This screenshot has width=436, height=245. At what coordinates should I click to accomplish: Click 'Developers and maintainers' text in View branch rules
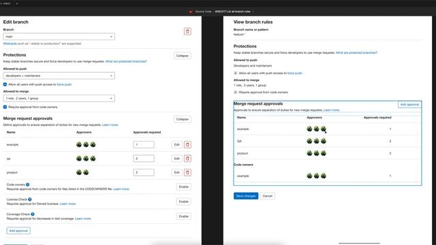(253, 66)
